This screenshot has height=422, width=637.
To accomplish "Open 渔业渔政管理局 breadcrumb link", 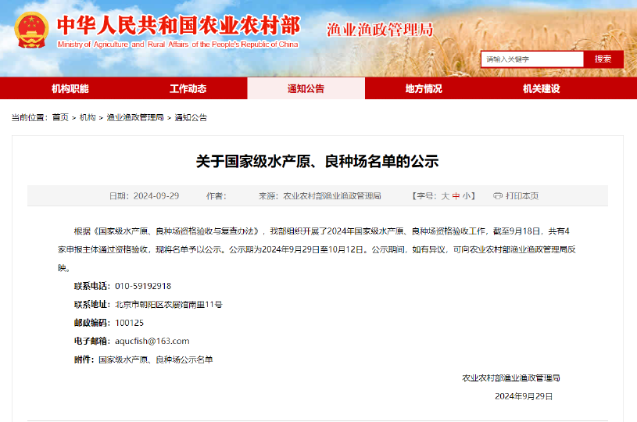I will 135,117.
